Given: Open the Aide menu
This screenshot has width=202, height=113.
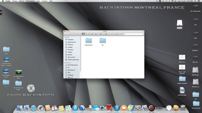Looking at the screenshot, I should click(51, 1).
